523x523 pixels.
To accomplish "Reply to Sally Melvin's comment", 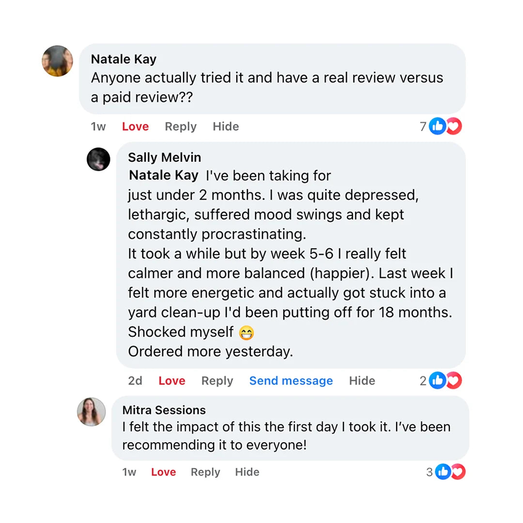I will [x=217, y=381].
